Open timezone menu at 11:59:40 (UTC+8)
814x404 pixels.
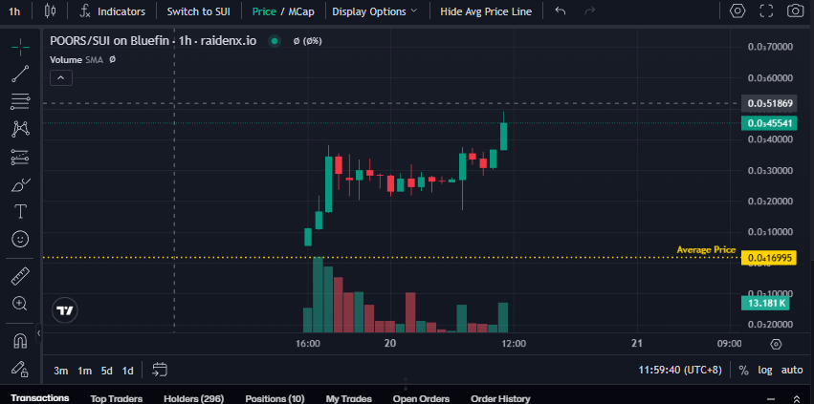(x=679, y=371)
